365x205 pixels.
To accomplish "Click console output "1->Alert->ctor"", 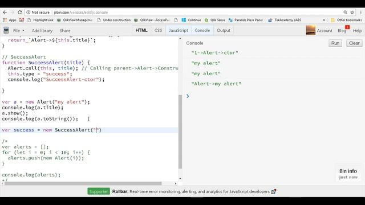I will click(x=214, y=53).
